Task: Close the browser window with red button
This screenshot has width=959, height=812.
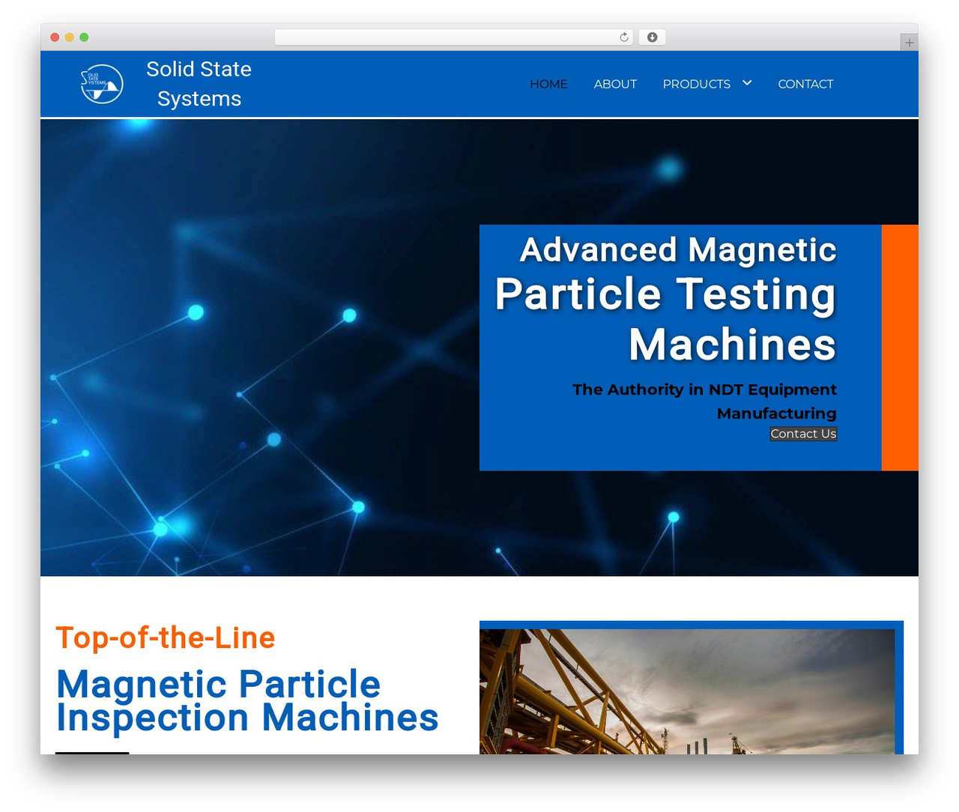Action: 55,37
